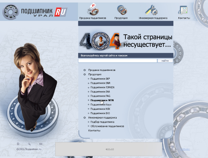
Task: Click the bearing-with-price-tag sales icon
Action: tap(93, 9)
